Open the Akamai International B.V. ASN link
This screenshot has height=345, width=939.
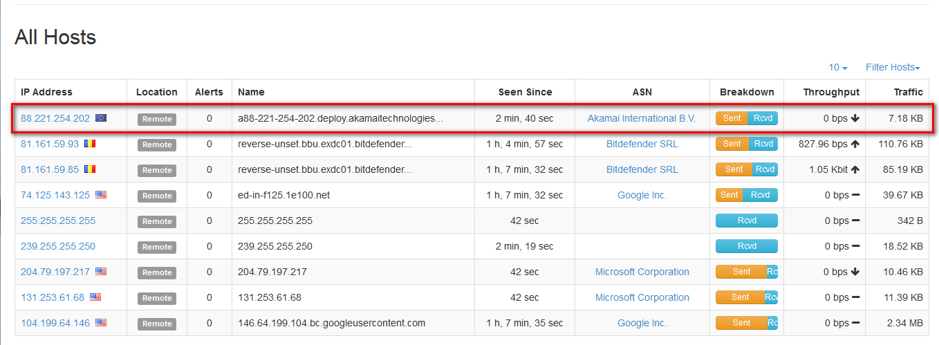click(x=642, y=118)
